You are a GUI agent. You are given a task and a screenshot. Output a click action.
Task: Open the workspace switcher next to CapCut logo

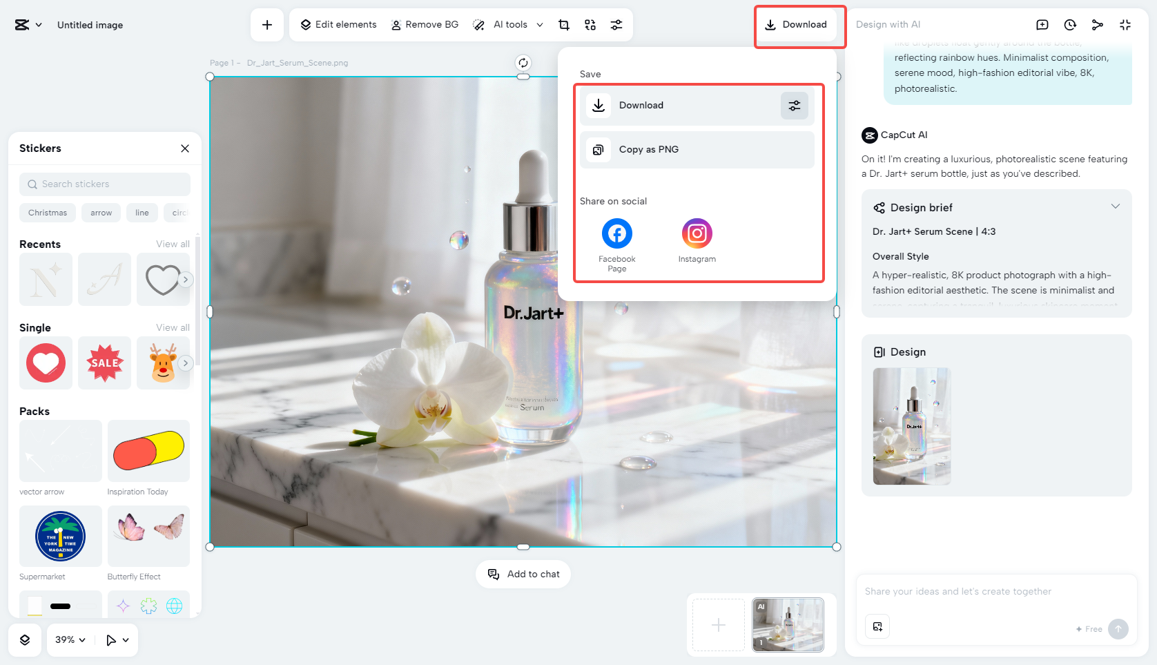point(39,24)
